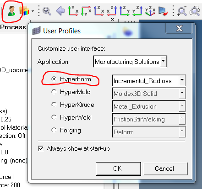
Task: Click the color folder icon
Action: point(24,11)
